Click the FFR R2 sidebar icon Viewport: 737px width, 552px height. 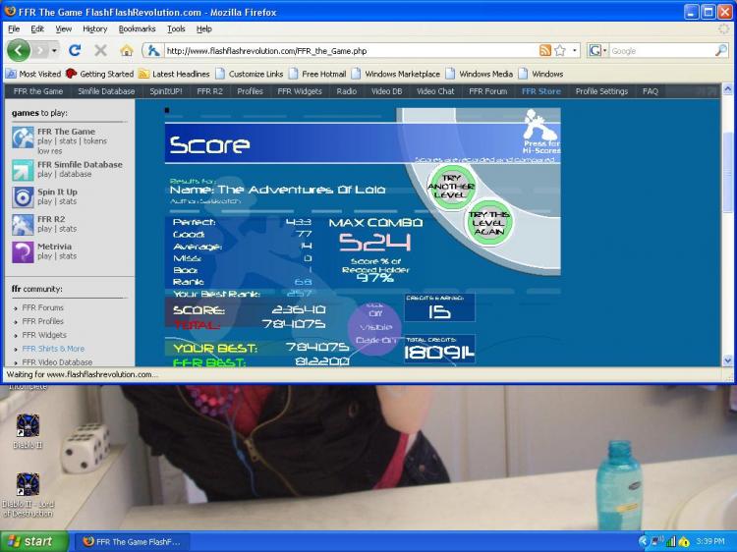(x=23, y=224)
